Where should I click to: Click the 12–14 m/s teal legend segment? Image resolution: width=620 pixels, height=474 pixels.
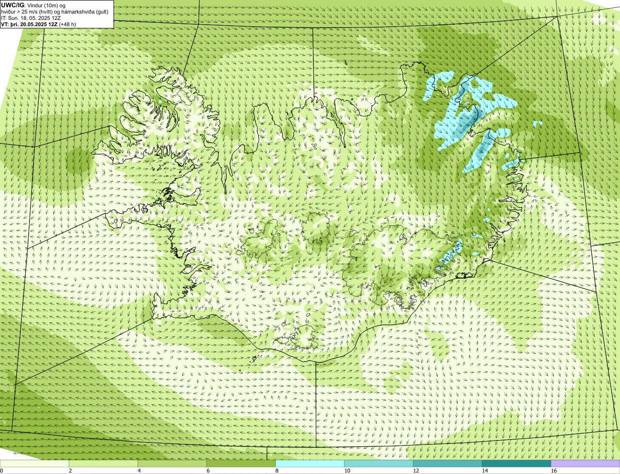point(448,463)
